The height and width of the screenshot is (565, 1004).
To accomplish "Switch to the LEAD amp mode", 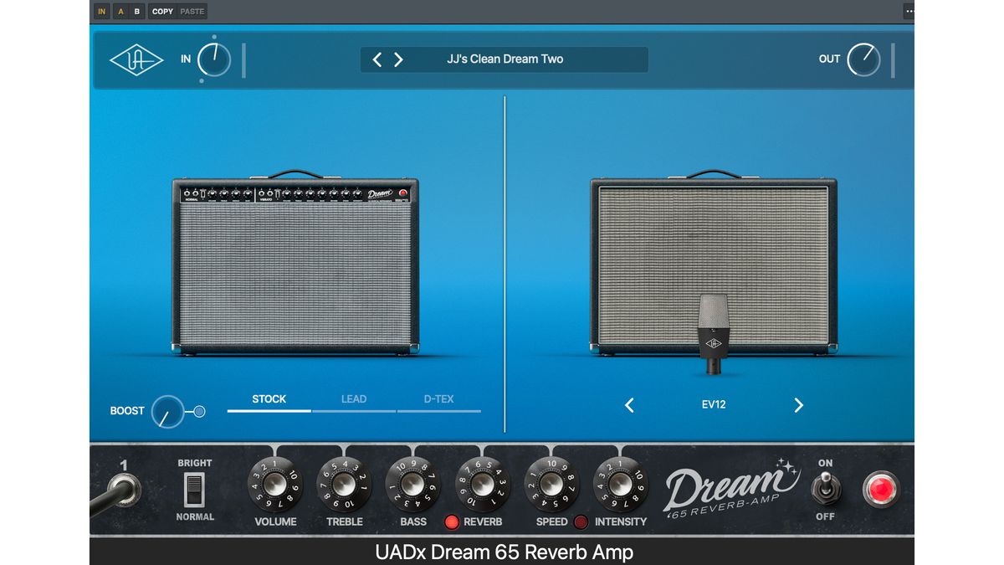I will pos(354,399).
